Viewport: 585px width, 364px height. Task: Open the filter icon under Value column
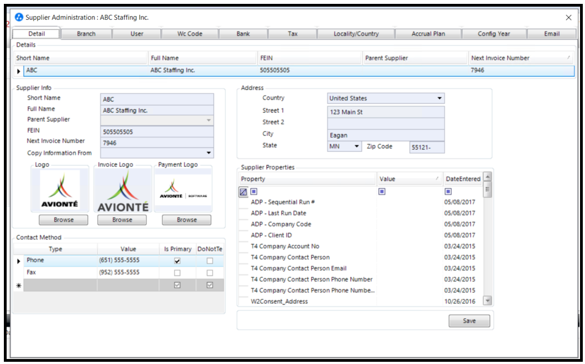coord(382,192)
